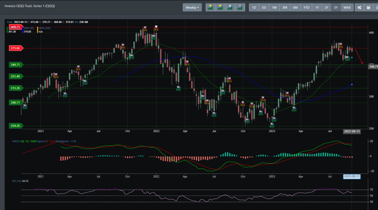Click the 2023-09-11 date label on MACD chart
The image size is (378, 210).
(352, 176)
